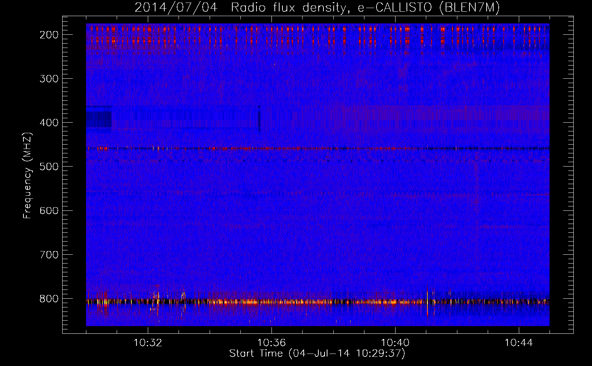Image resolution: width=592 pixels, height=366 pixels.
Task: Click the 700 frequency tick label
Action: [49, 254]
